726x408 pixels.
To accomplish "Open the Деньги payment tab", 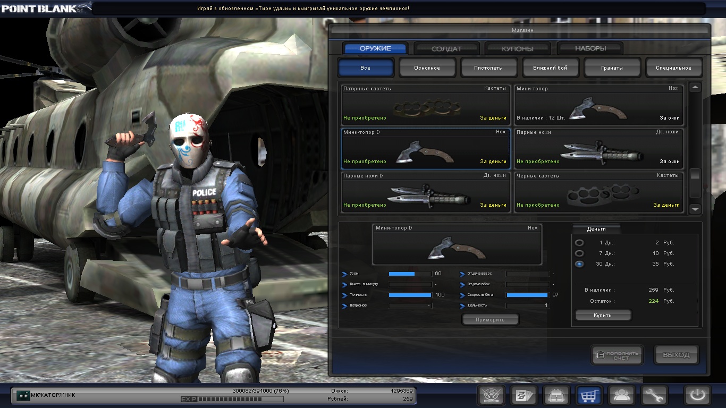I will [x=596, y=228].
